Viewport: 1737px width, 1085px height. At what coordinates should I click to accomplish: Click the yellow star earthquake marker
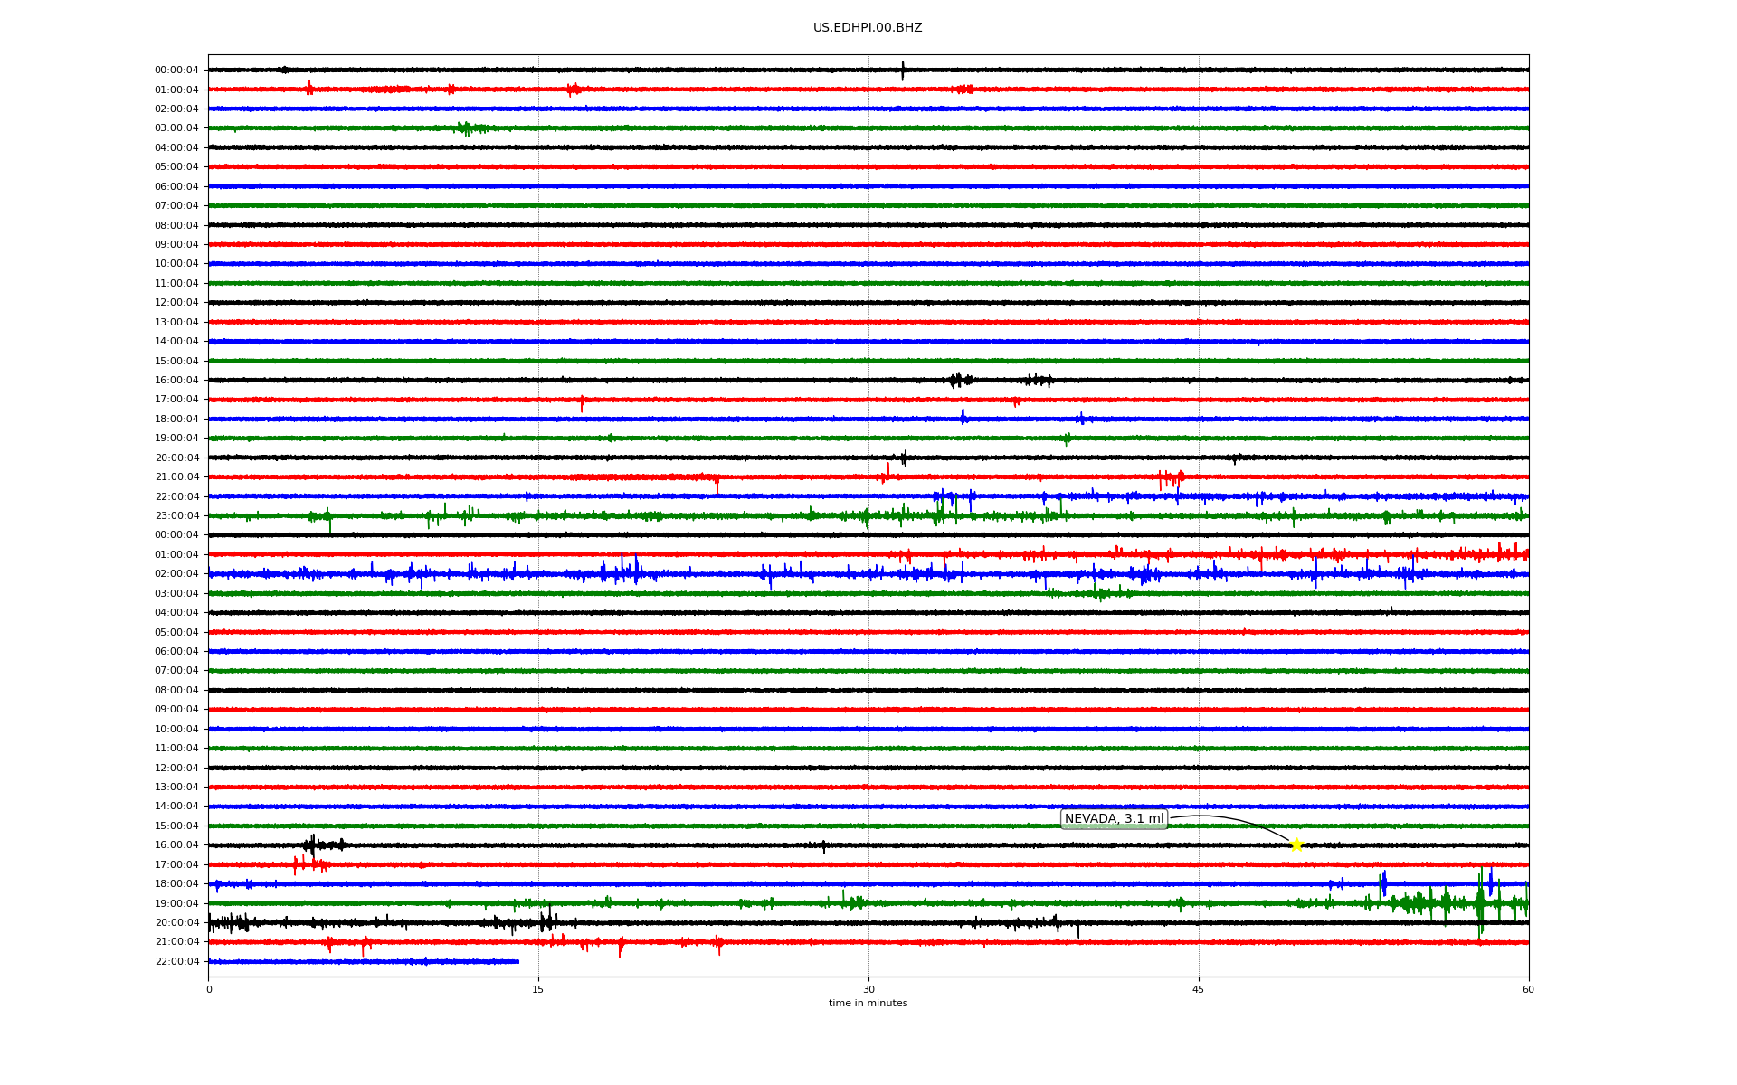1296,844
